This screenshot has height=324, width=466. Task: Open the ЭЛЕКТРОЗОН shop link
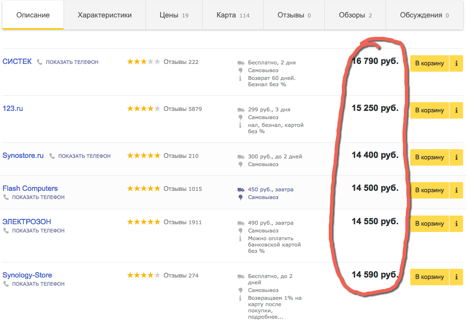27,222
